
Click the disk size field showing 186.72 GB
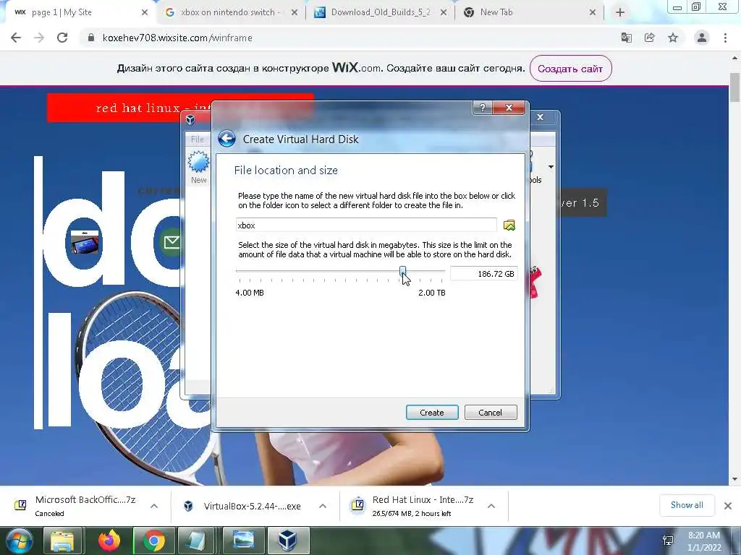click(x=483, y=274)
